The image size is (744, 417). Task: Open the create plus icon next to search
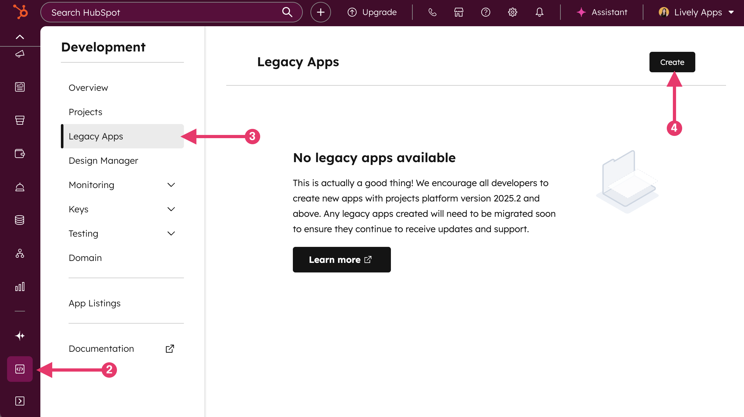click(320, 12)
